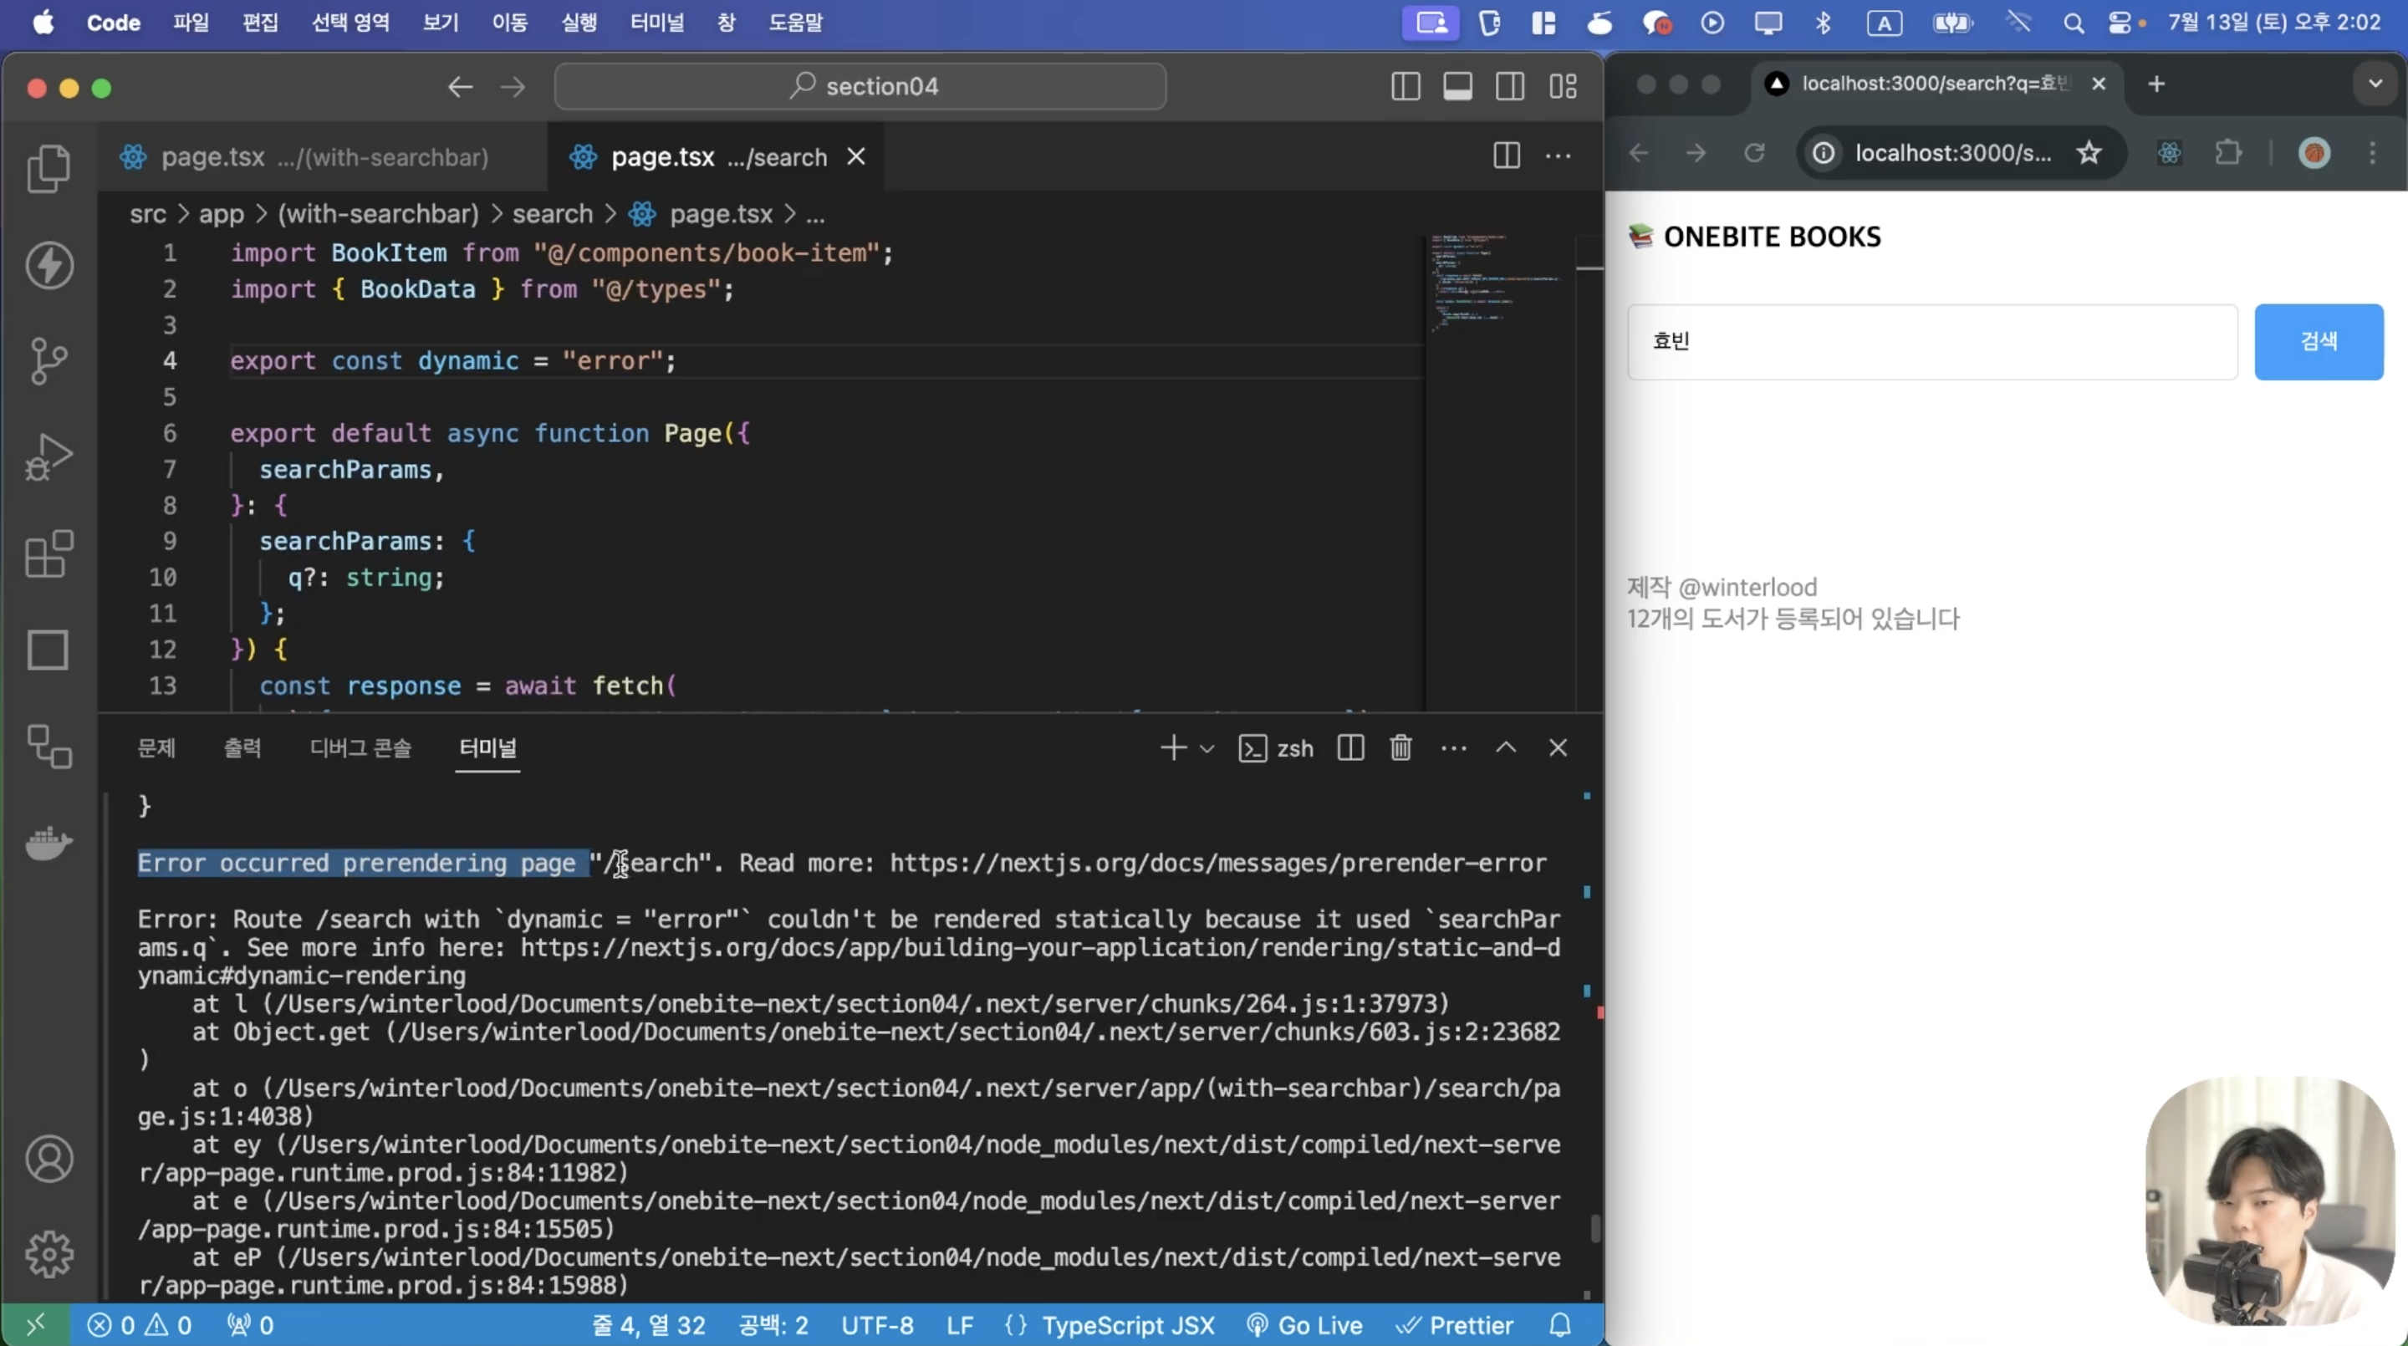Open the Accounts menu in activity bar
The height and width of the screenshot is (1346, 2408).
pos(48,1159)
